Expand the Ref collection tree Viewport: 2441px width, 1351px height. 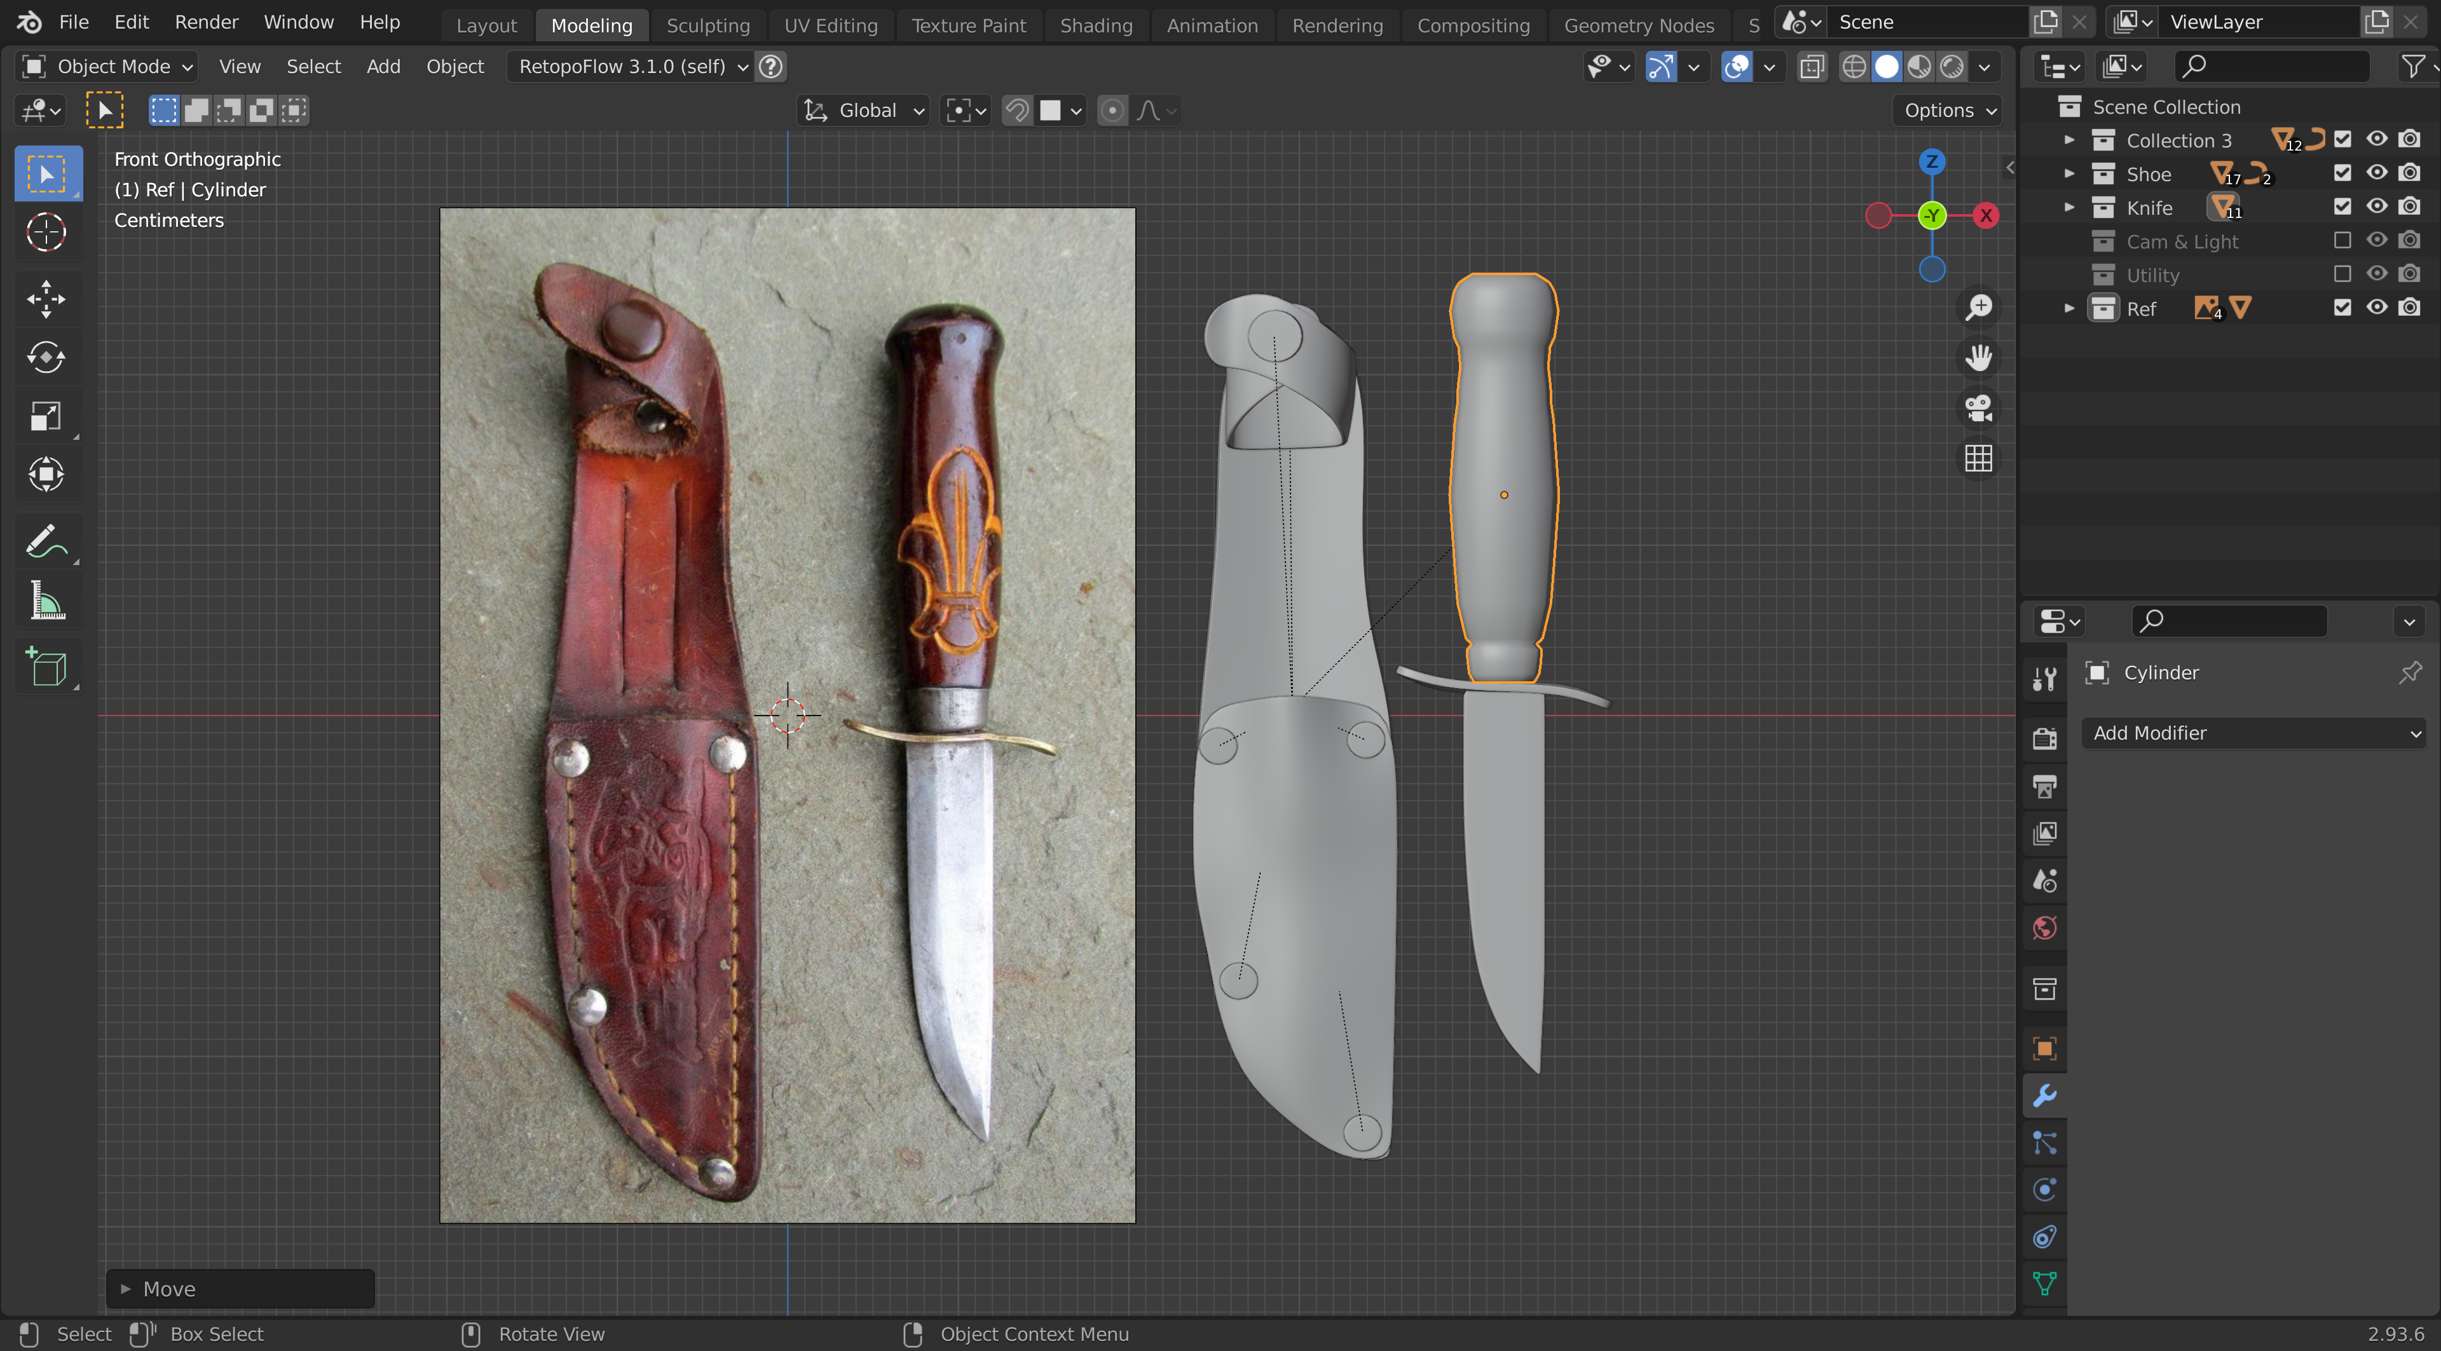[x=2070, y=309]
